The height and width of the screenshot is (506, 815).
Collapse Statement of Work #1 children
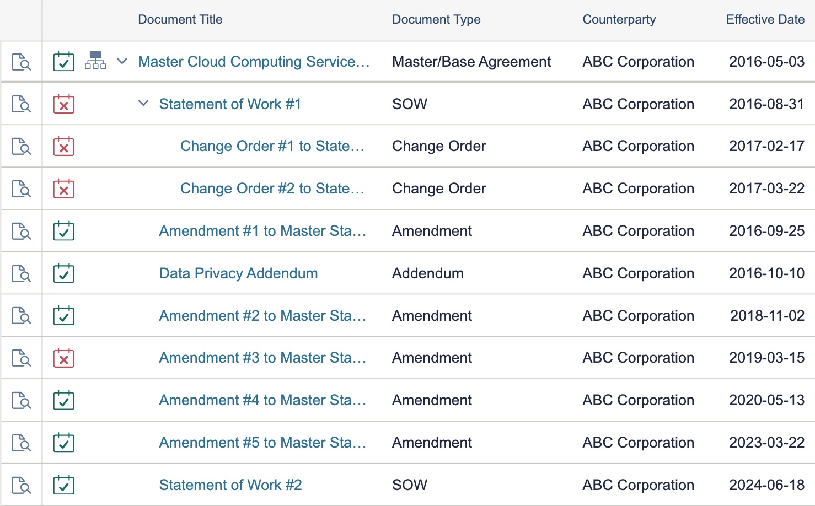[143, 103]
